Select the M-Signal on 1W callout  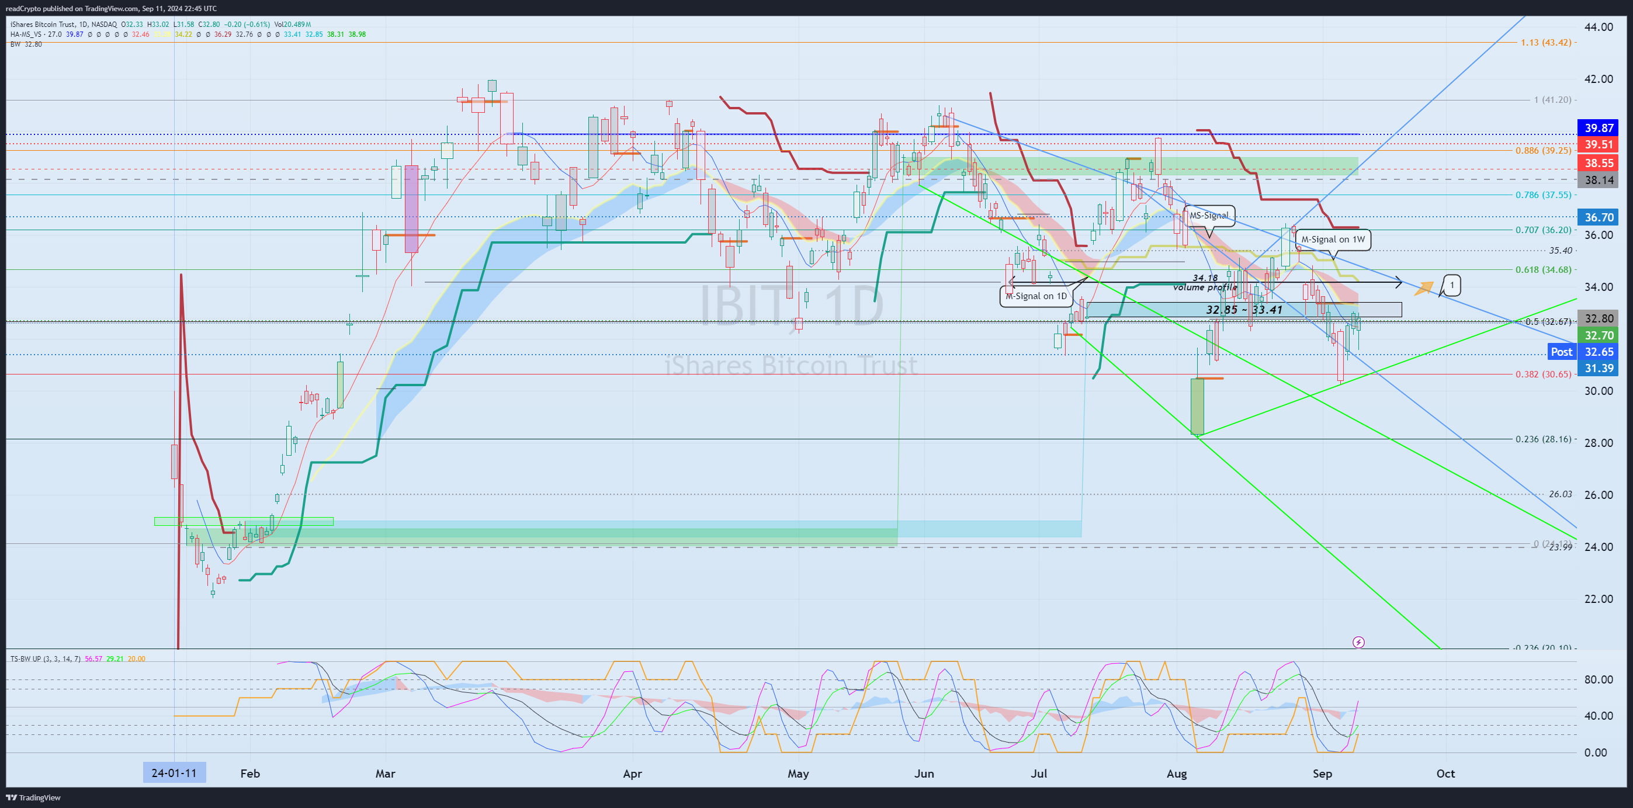coord(1333,240)
